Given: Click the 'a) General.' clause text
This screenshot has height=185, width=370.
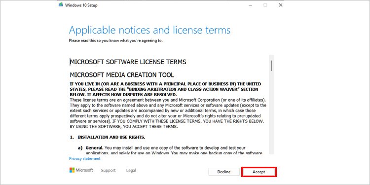Looking at the screenshot, I should pos(91,148).
